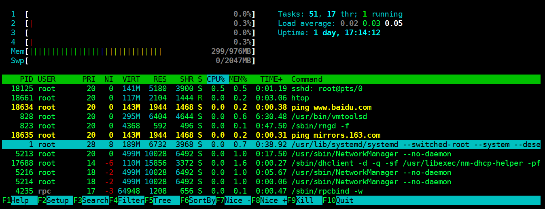Click the NI column header
Image resolution: width=545 pixels, height=209 pixels.
pyautogui.click(x=109, y=79)
